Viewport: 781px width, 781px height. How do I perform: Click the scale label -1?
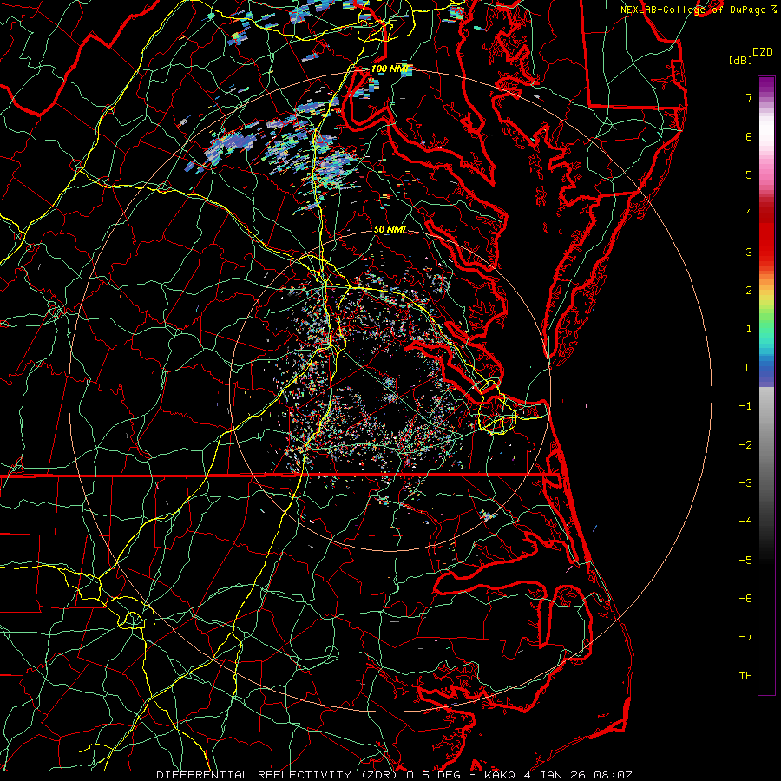pyautogui.click(x=745, y=406)
